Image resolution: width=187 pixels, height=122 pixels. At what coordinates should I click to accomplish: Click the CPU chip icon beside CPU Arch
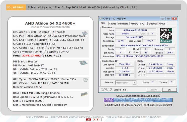tap(85, 33)
